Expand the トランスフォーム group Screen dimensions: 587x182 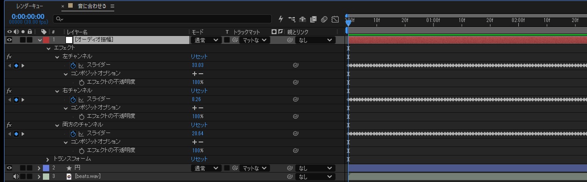[48, 159]
